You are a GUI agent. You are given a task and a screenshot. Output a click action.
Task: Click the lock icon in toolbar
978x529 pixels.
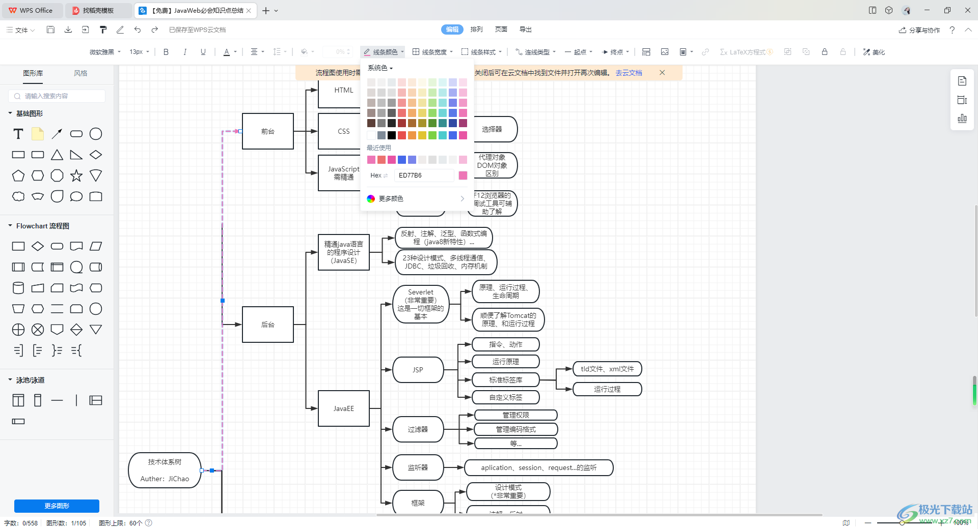pos(825,52)
